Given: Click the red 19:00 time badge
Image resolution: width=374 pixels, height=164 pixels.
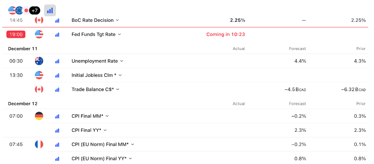Looking at the screenshot, I should point(16,35).
